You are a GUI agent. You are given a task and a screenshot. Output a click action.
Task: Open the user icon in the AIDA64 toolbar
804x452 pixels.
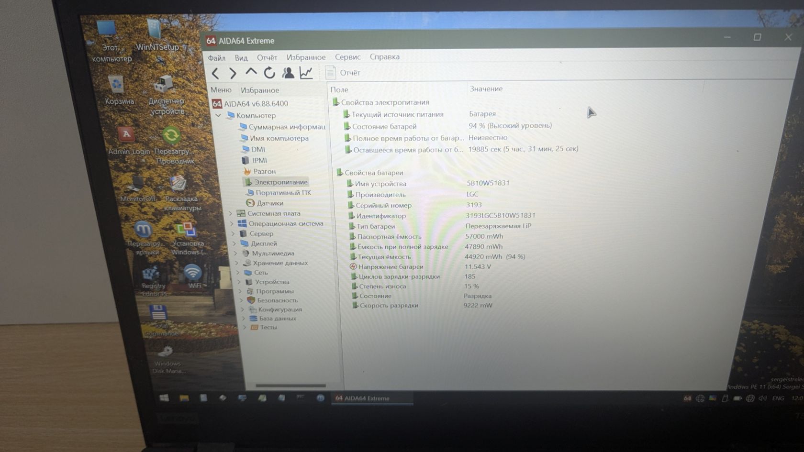pyautogui.click(x=288, y=73)
